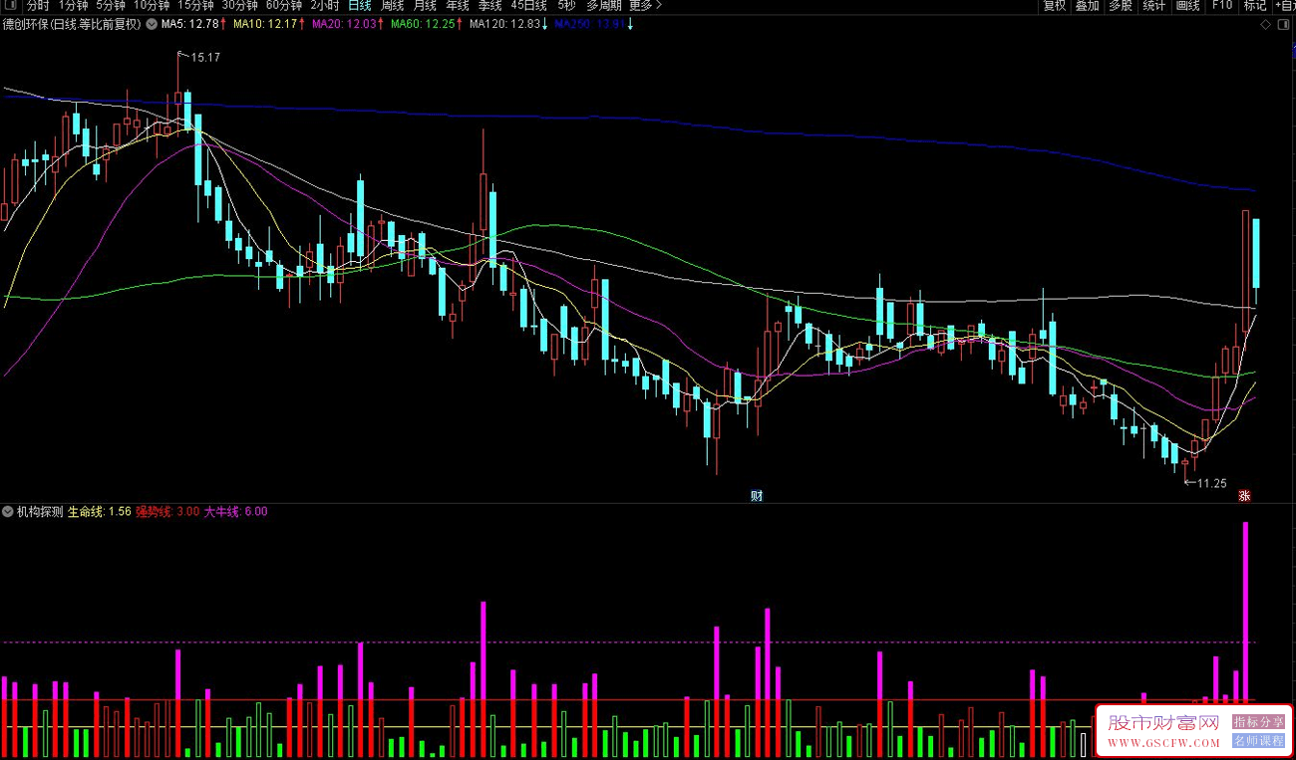The image size is (1296, 760).
Task: Click the 财 marker under the chart
Action: 757,495
